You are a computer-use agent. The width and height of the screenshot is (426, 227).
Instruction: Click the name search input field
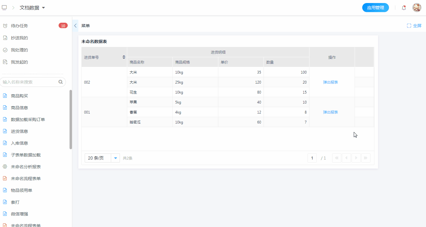tap(30, 82)
